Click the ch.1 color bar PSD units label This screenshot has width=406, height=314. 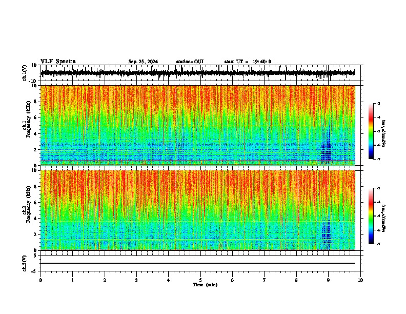pyautogui.click(x=384, y=133)
